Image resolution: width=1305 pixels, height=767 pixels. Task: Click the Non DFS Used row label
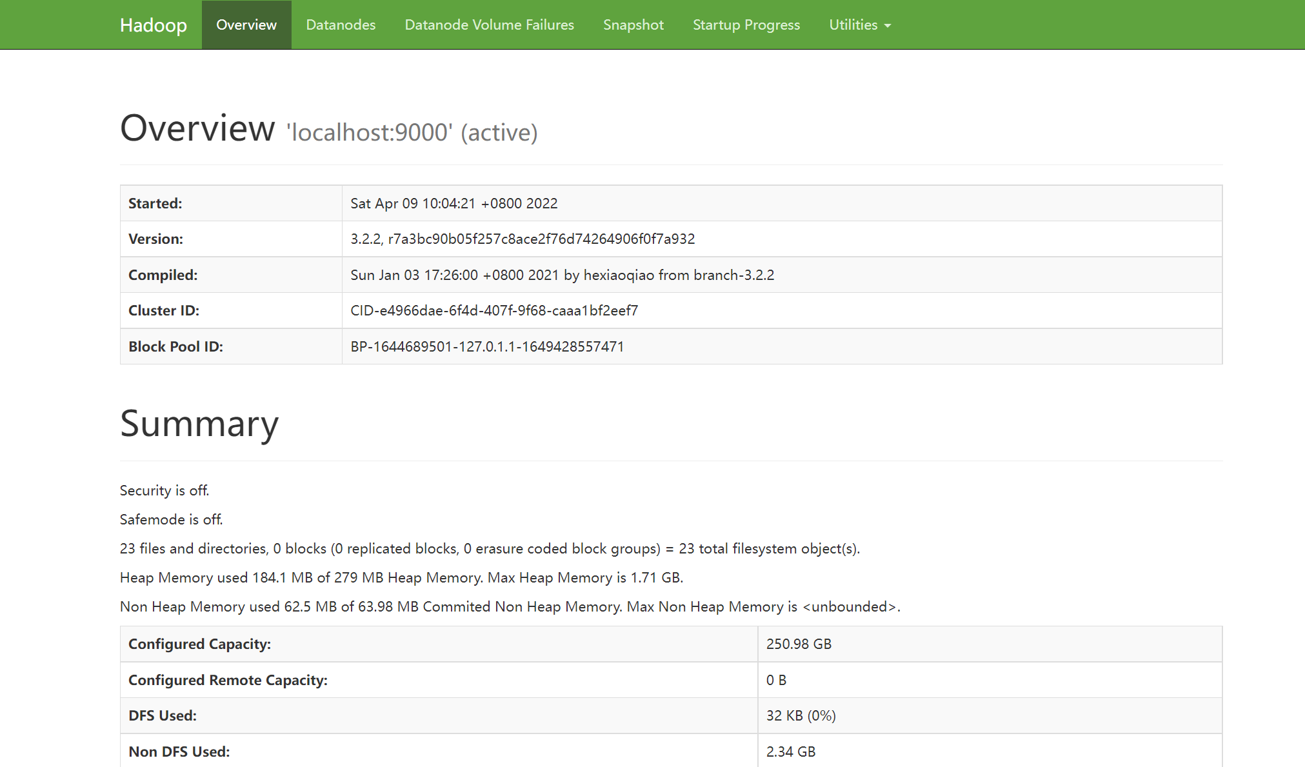coord(179,752)
